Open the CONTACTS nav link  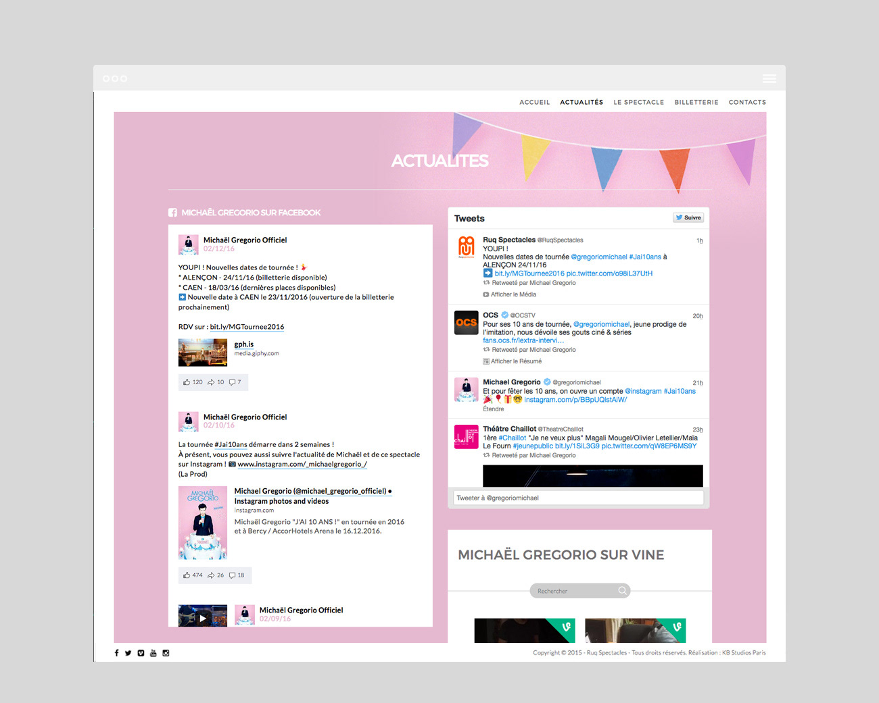pyautogui.click(x=747, y=103)
